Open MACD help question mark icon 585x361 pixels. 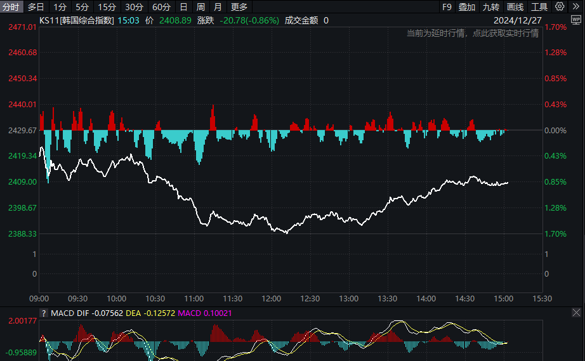44,313
